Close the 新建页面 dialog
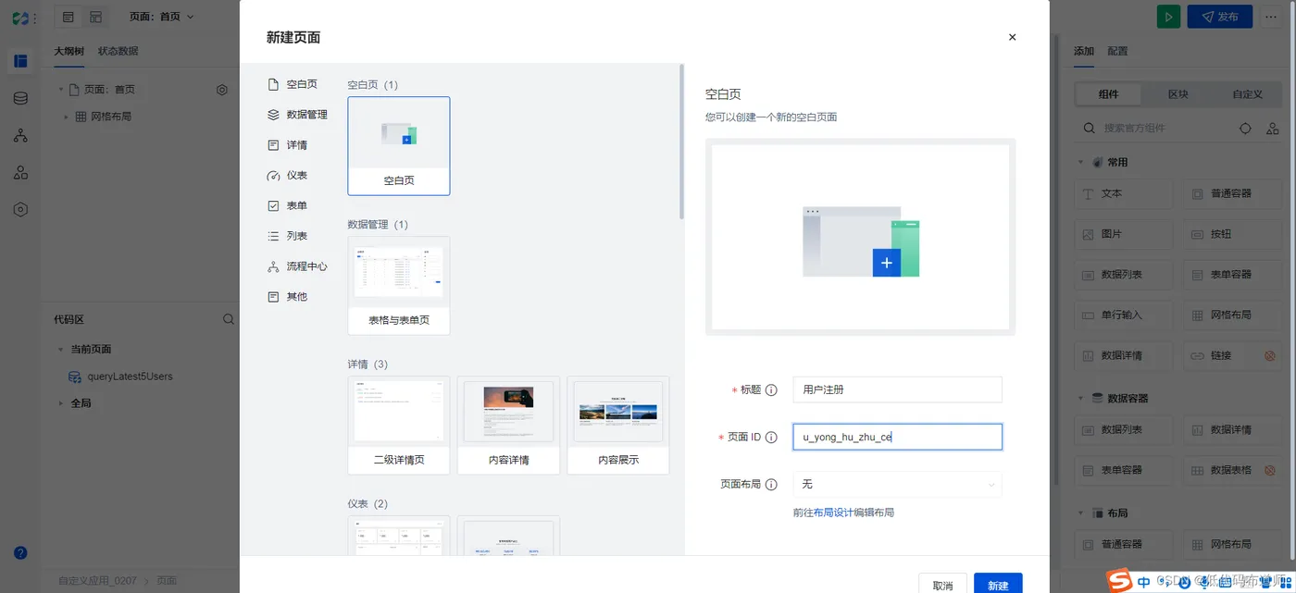Screen dimensions: 1296x593 click(x=1012, y=38)
